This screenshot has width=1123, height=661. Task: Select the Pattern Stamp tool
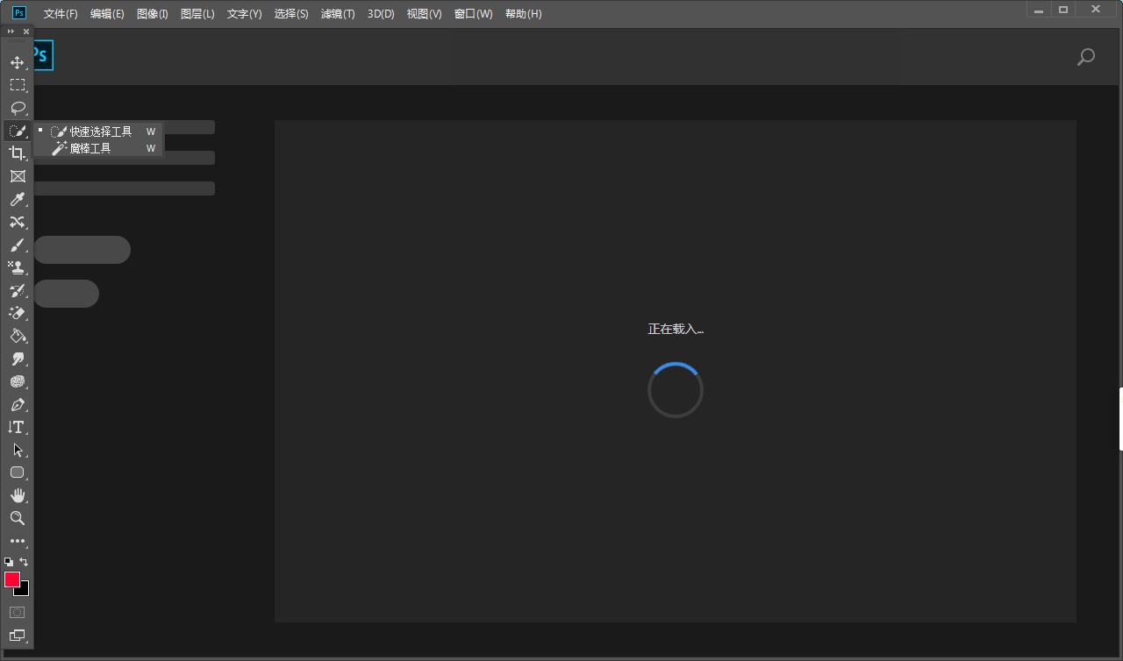click(17, 267)
